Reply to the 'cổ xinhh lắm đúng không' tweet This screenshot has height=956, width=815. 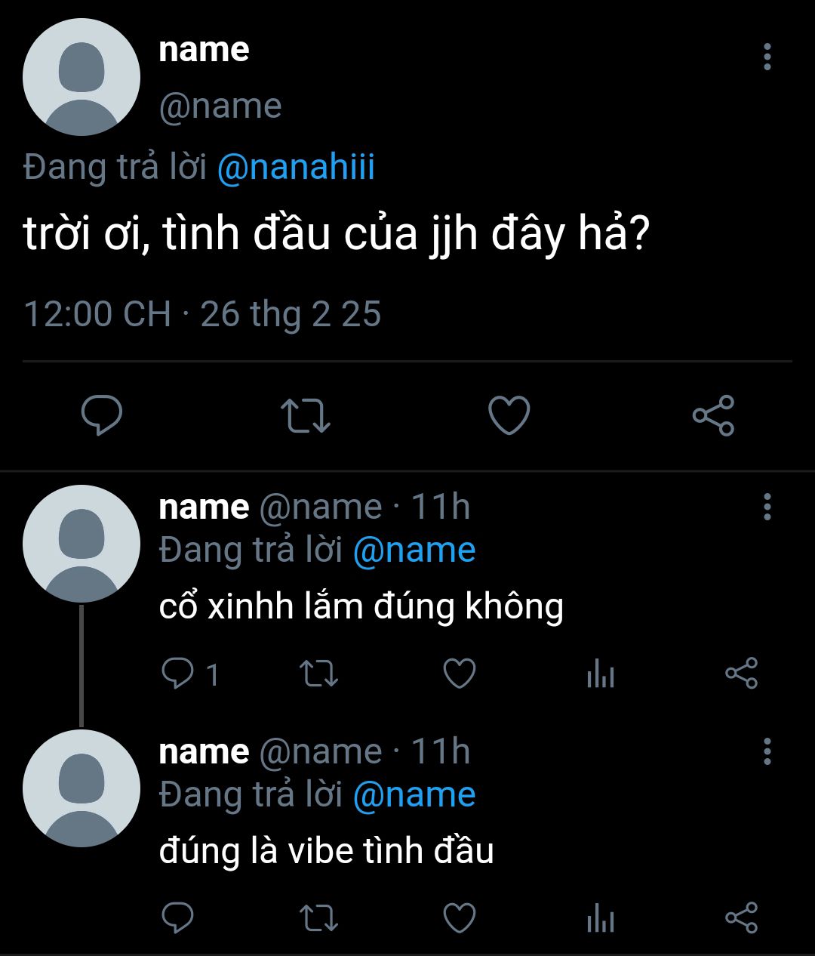(x=190, y=674)
